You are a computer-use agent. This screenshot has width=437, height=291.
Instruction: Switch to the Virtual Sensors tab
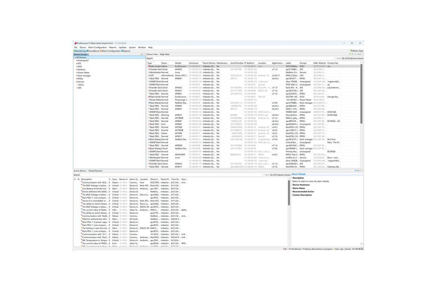coord(95,171)
